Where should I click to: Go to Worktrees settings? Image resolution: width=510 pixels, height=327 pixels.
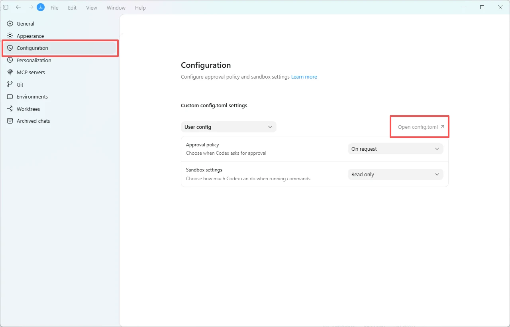(60, 109)
